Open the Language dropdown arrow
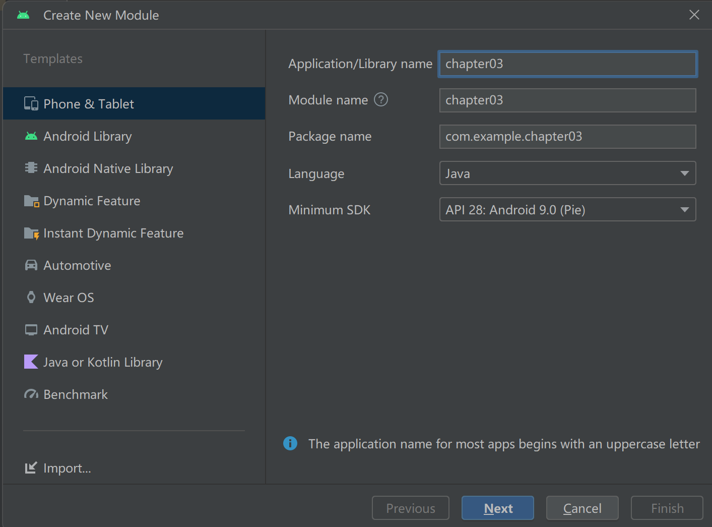 pyautogui.click(x=684, y=173)
